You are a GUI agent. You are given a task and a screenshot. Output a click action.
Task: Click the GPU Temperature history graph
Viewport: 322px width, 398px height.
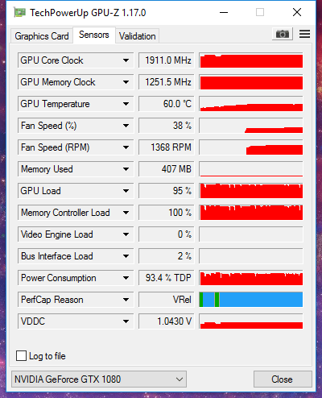pyautogui.click(x=251, y=104)
